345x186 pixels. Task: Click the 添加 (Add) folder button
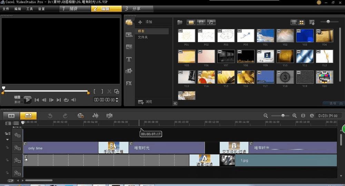pos(145,22)
